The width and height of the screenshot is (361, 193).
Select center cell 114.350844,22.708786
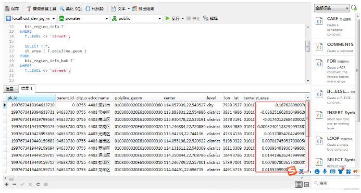[184, 155]
